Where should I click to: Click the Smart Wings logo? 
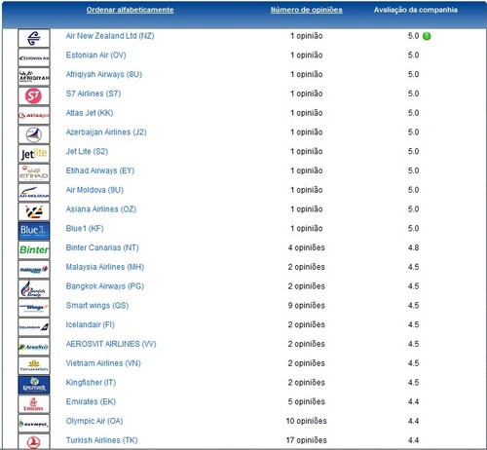click(x=34, y=308)
